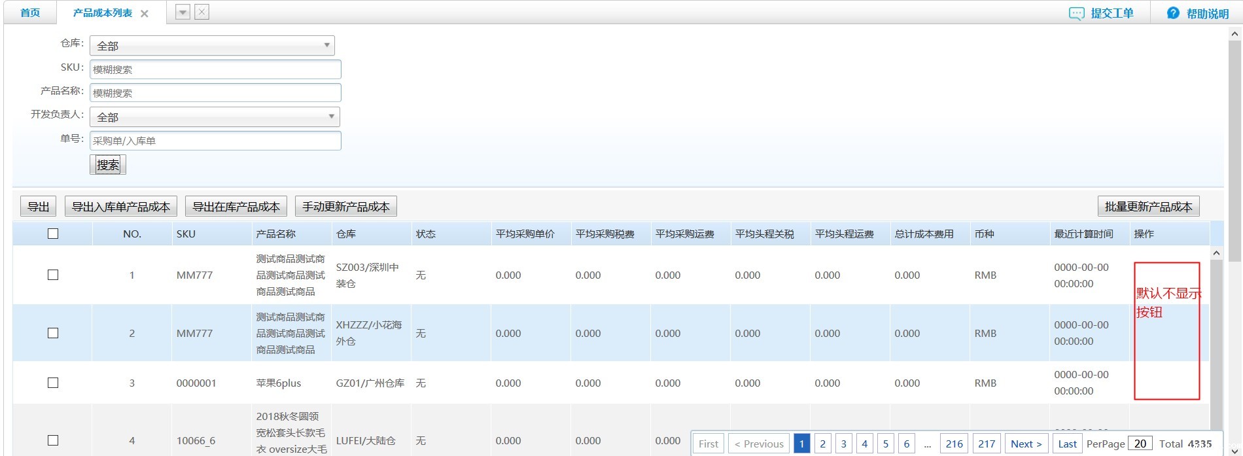The width and height of the screenshot is (1243, 456).
Task: Click 批量更新产品成本 button
Action: [x=1148, y=207]
